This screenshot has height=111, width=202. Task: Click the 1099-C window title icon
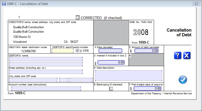4,4
